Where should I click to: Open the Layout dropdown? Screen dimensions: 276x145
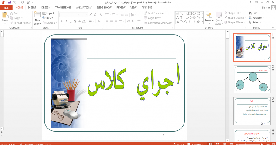[x=49, y=13]
